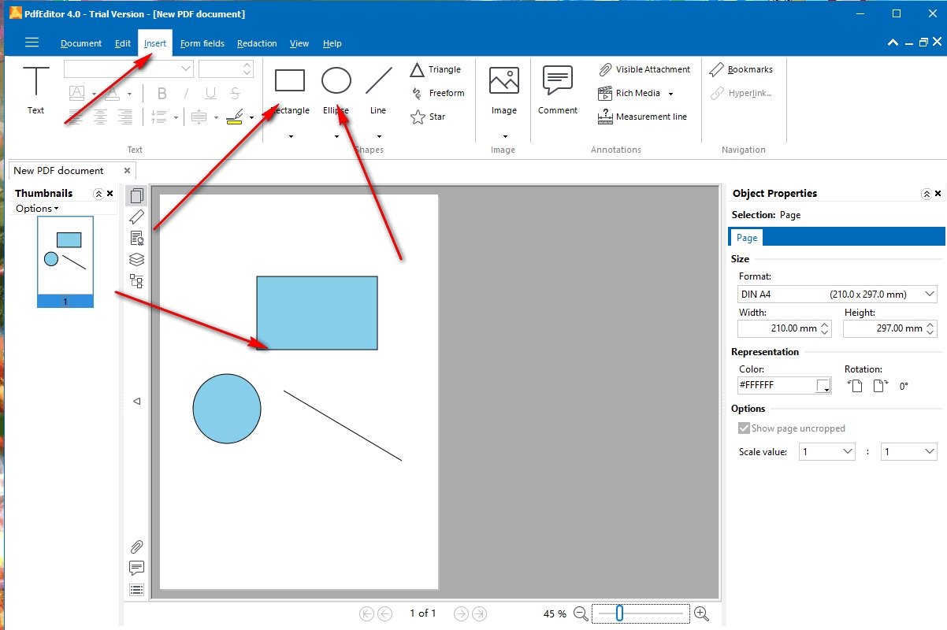Open the layers panel in sidebar
947x630 pixels.
pos(136,259)
